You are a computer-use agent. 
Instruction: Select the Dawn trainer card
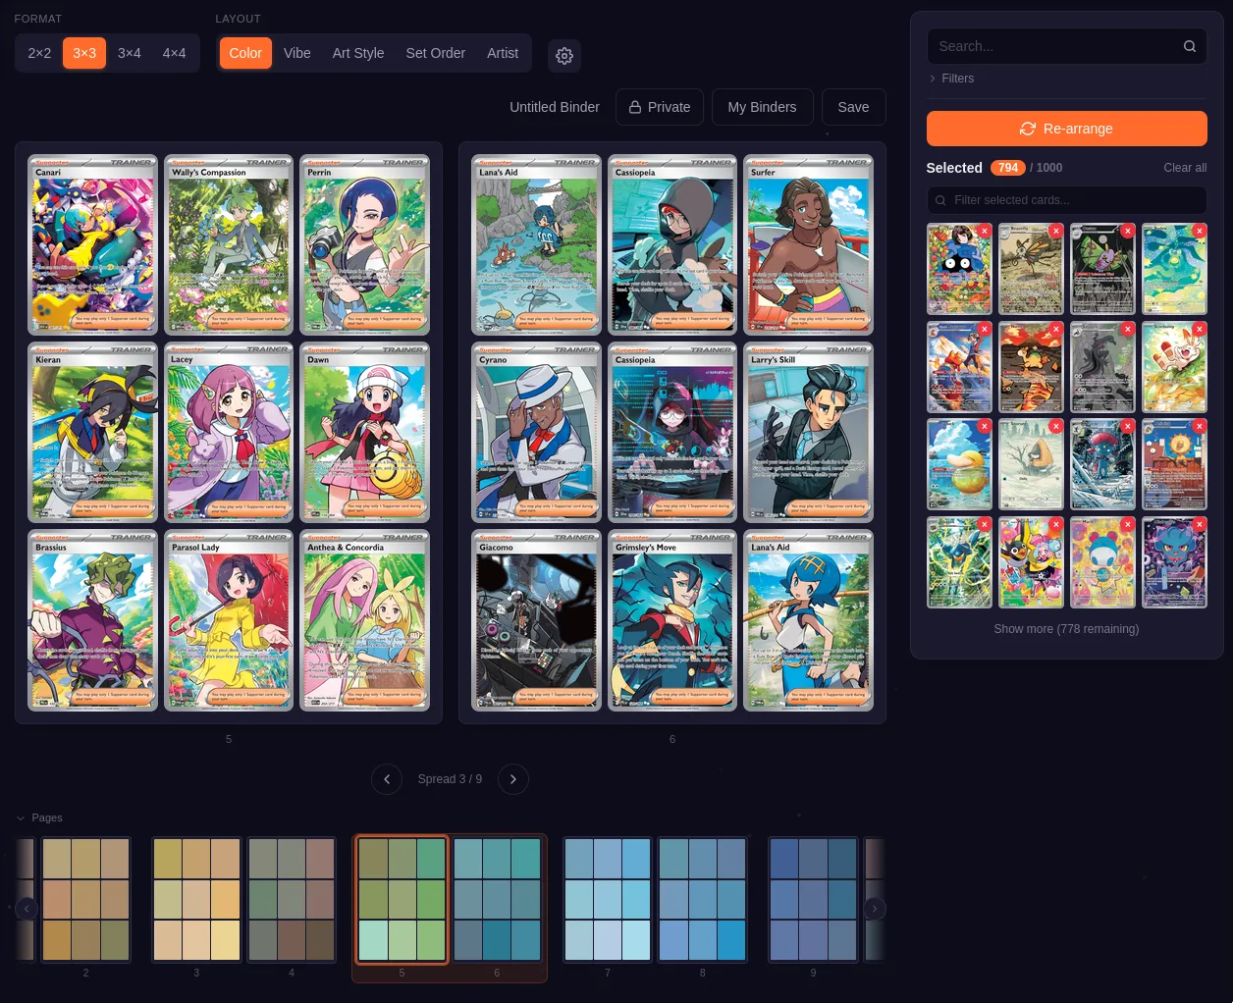pyautogui.click(x=364, y=433)
